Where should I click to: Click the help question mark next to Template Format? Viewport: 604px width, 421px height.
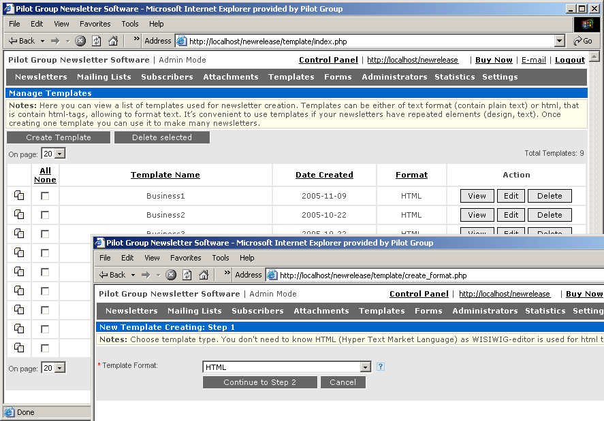(x=380, y=367)
